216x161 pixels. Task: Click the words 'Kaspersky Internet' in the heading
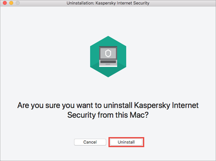click(166, 105)
